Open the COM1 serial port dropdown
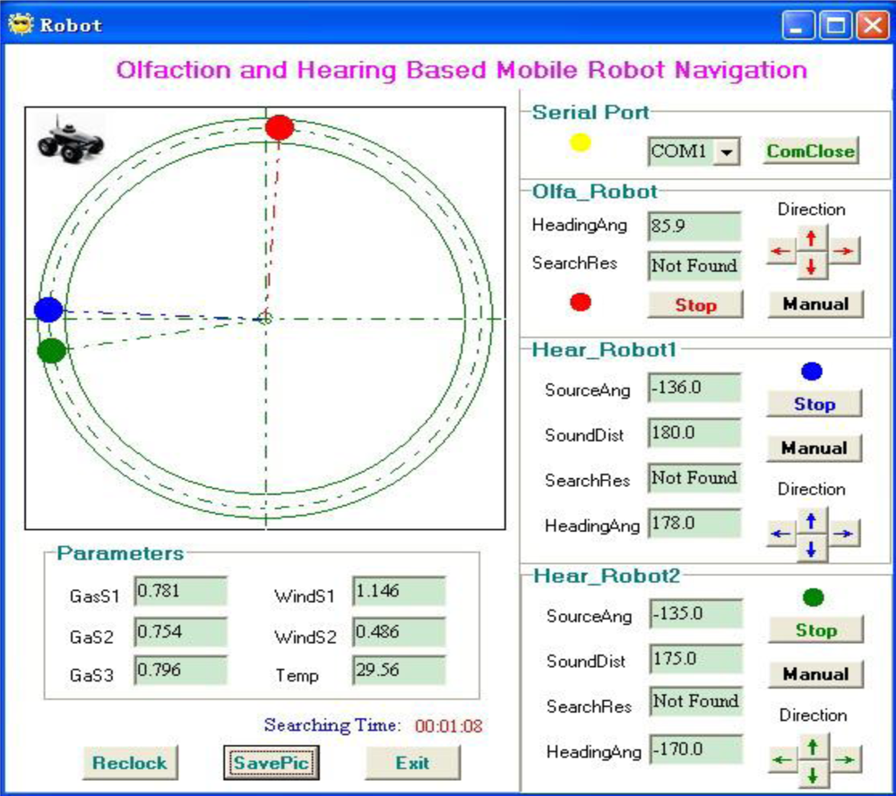This screenshot has height=796, width=896. pyautogui.click(x=726, y=152)
